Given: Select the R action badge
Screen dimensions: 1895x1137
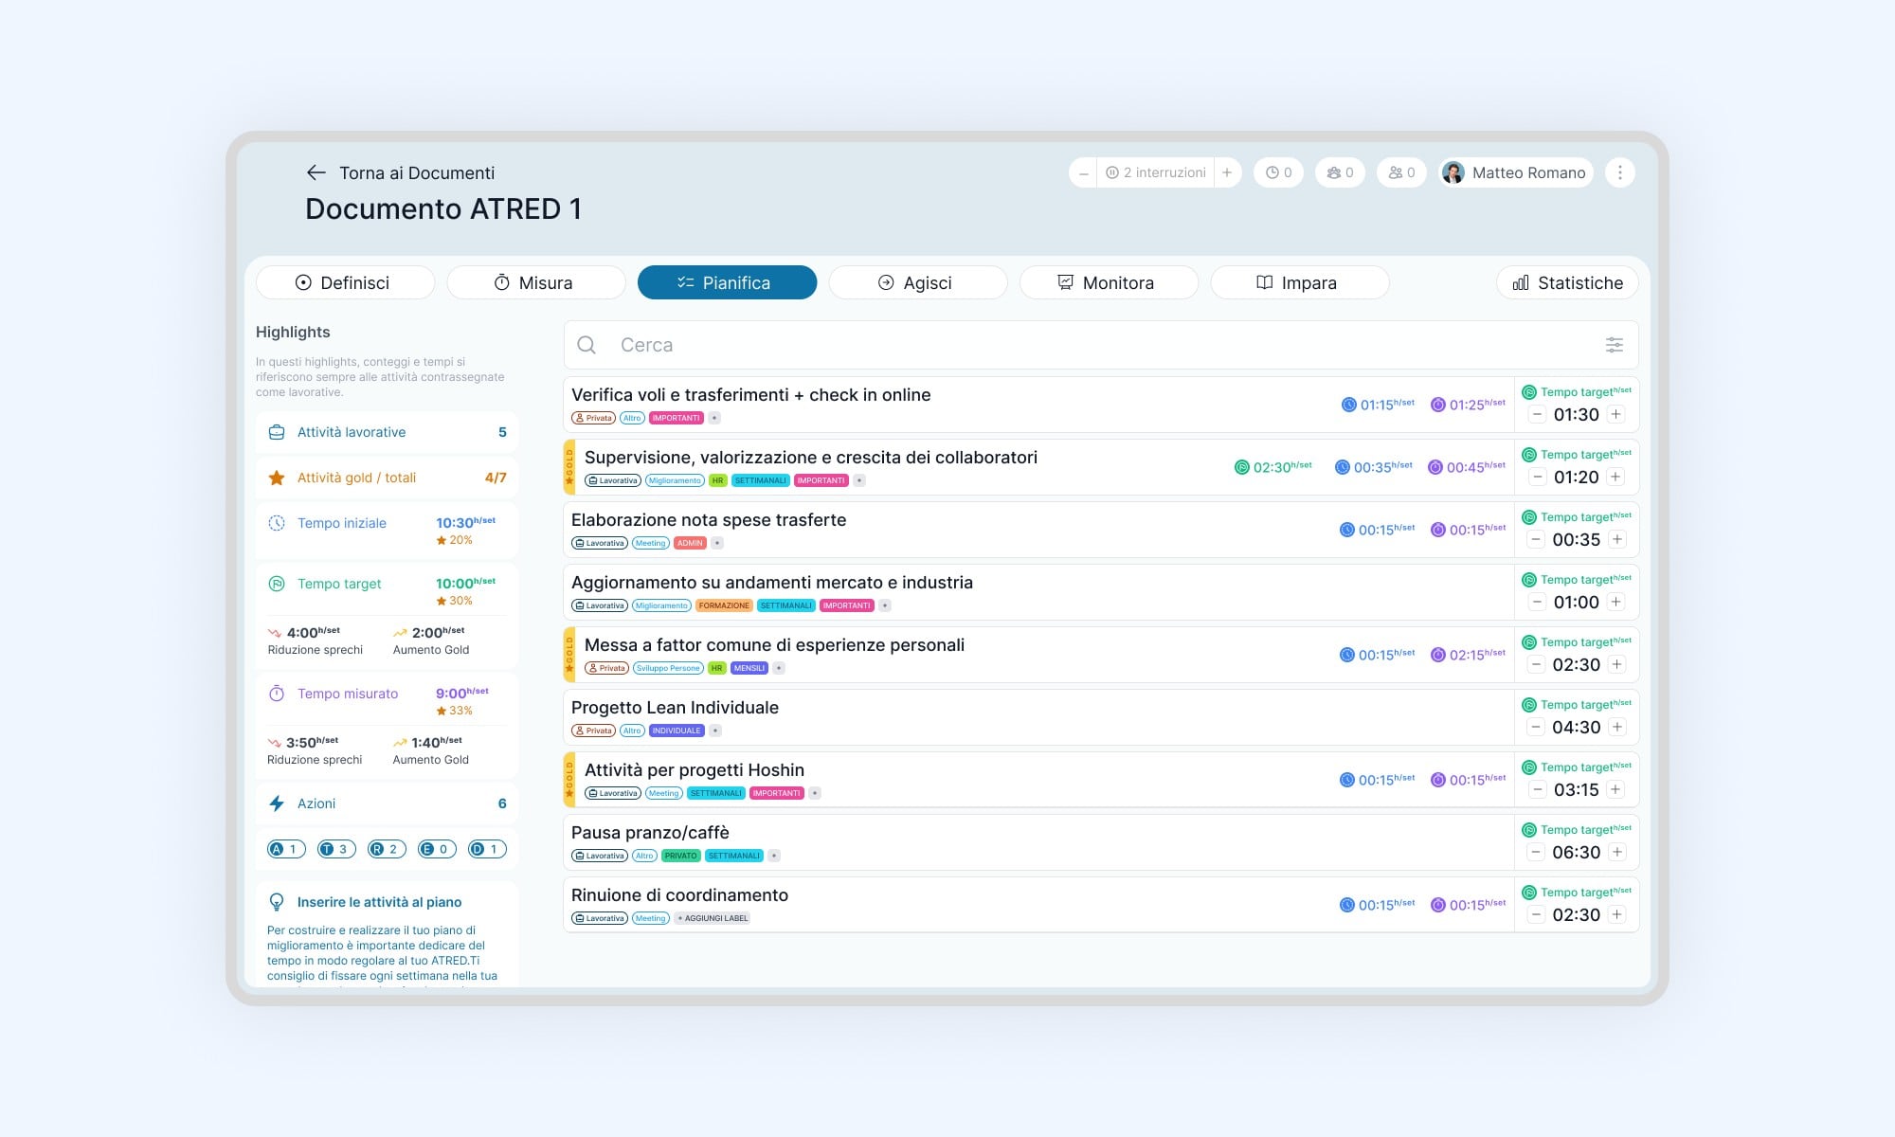Looking at the screenshot, I should 387,849.
